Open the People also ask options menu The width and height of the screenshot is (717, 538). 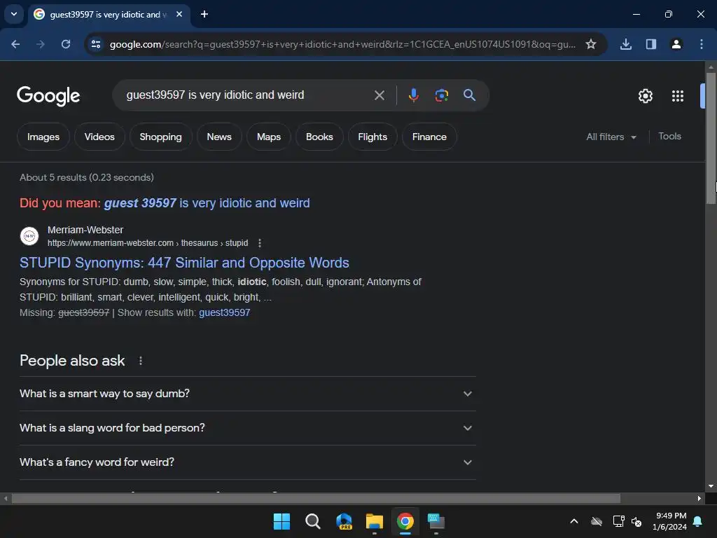(x=140, y=361)
